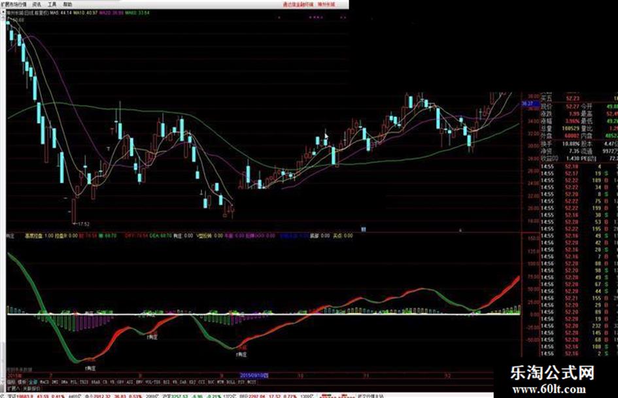Switch to the PSY indicator
The width and height of the screenshot is (618, 398).
coord(241,382)
